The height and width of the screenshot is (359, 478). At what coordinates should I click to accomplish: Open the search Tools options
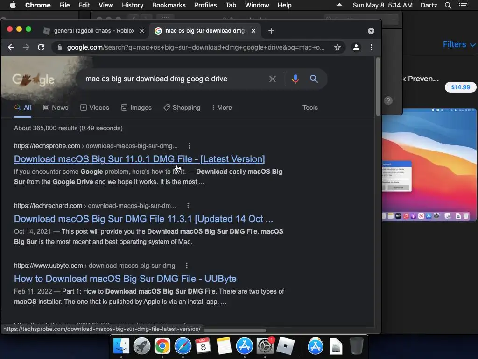310,108
